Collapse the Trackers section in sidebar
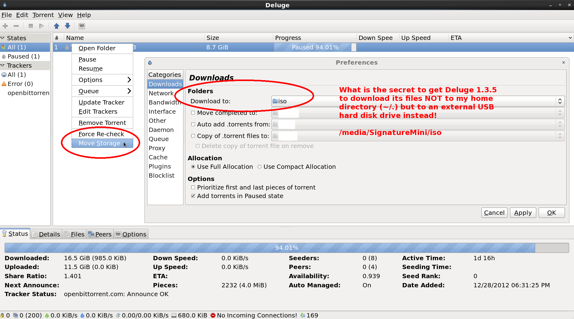574x319 pixels. pyautogui.click(x=3, y=66)
